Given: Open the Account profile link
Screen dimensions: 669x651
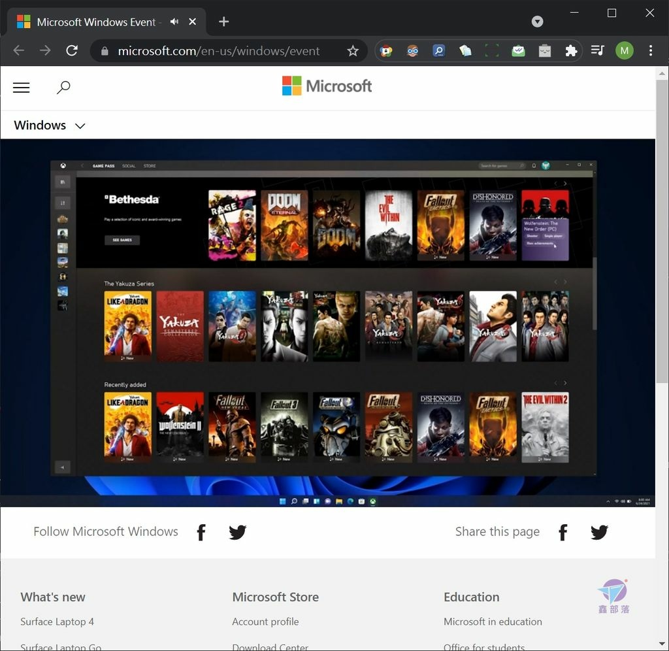Looking at the screenshot, I should tap(265, 622).
